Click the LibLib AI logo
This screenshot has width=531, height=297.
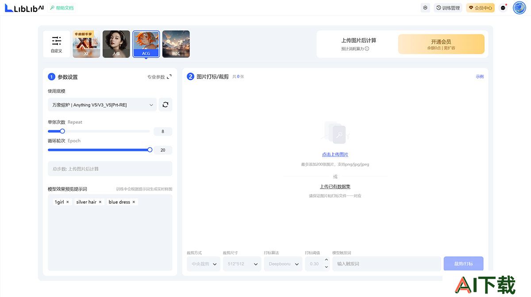[24, 8]
